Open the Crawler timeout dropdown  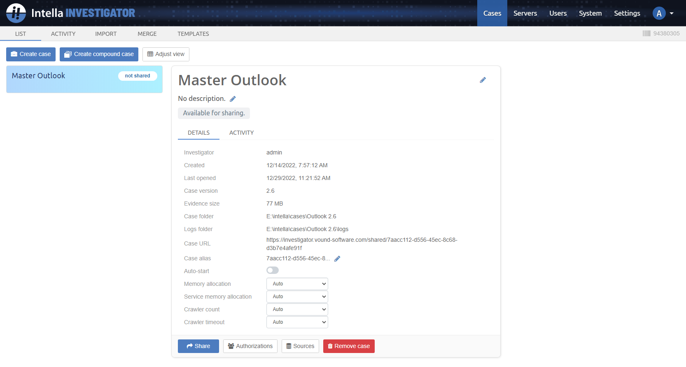[297, 322]
